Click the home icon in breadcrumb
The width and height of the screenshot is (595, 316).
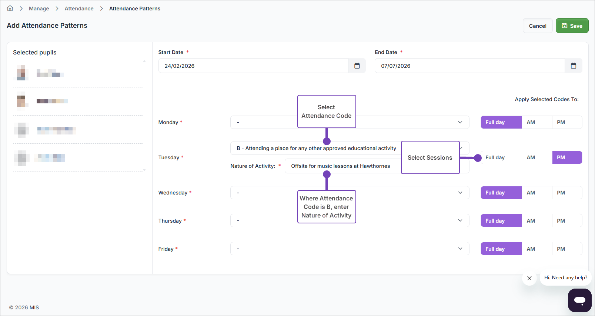10,9
